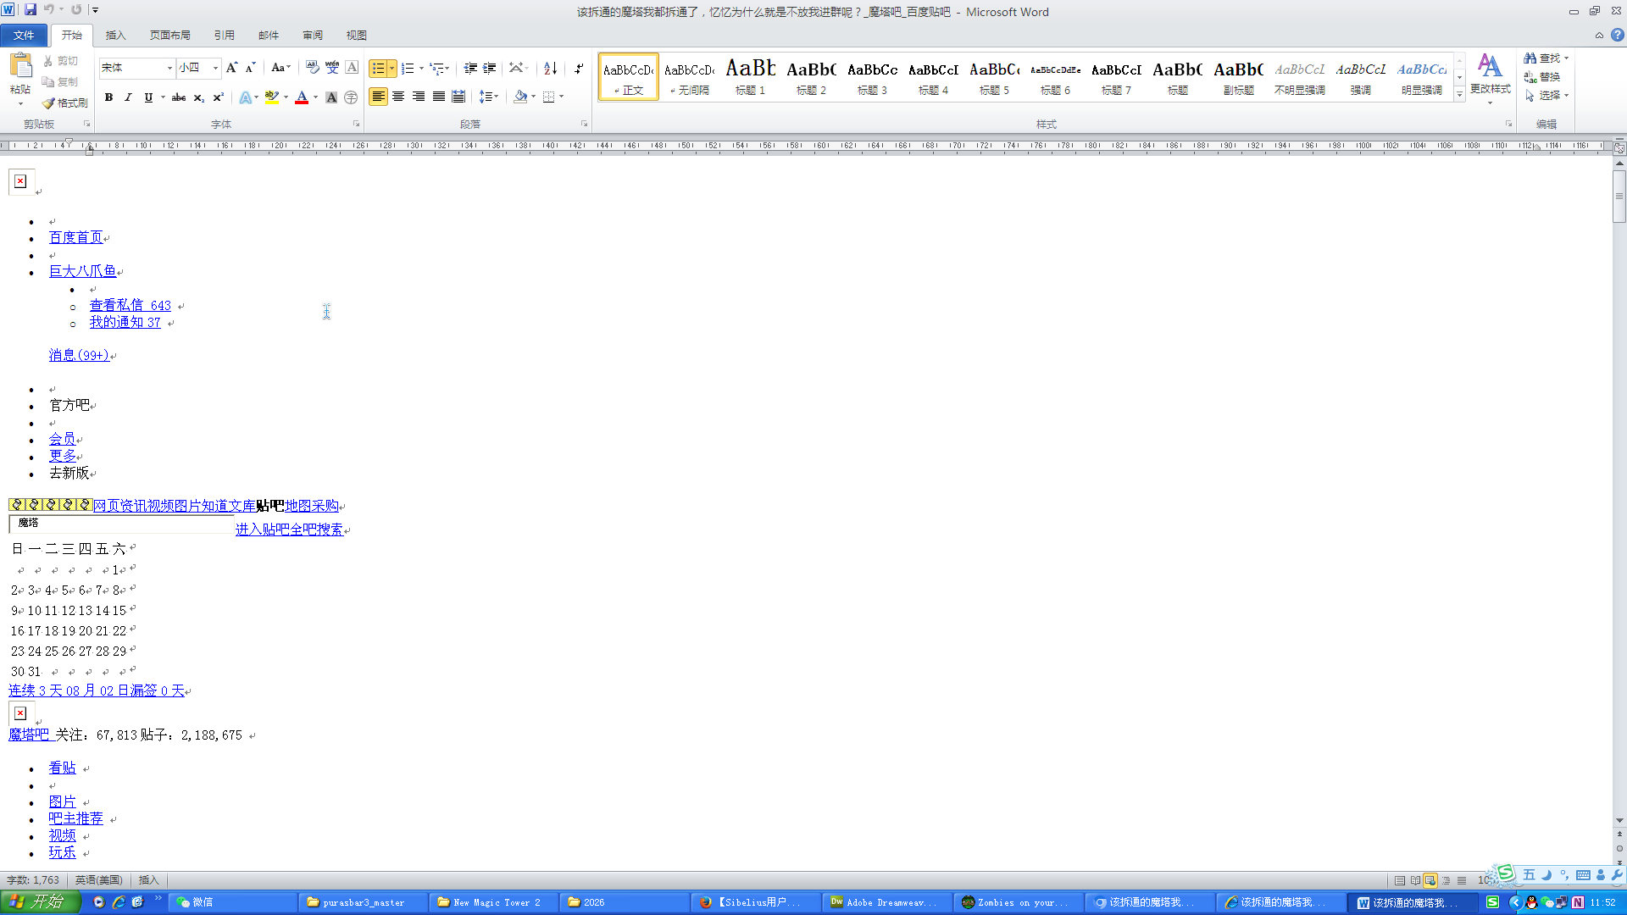The height and width of the screenshot is (915, 1627).
Task: Toggle superscript formatting
Action: pyautogui.click(x=218, y=97)
